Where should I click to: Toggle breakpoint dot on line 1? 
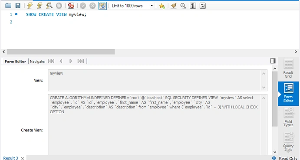pos(16,14)
